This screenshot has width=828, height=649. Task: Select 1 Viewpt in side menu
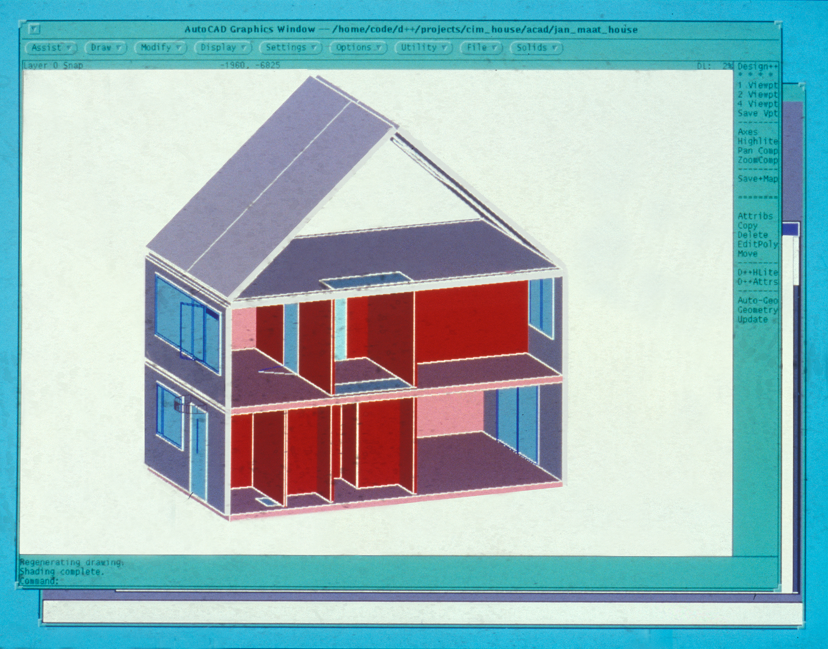(757, 85)
